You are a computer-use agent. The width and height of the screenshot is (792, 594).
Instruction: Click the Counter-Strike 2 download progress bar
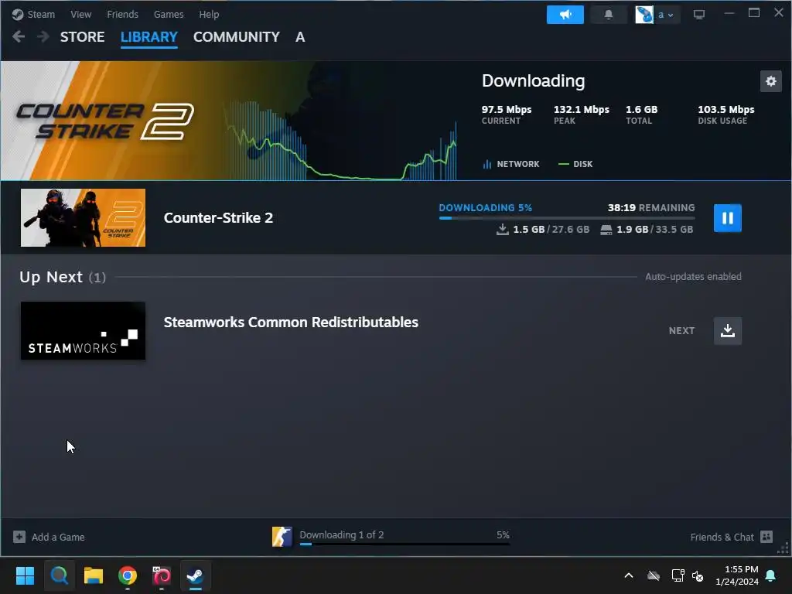pos(567,217)
